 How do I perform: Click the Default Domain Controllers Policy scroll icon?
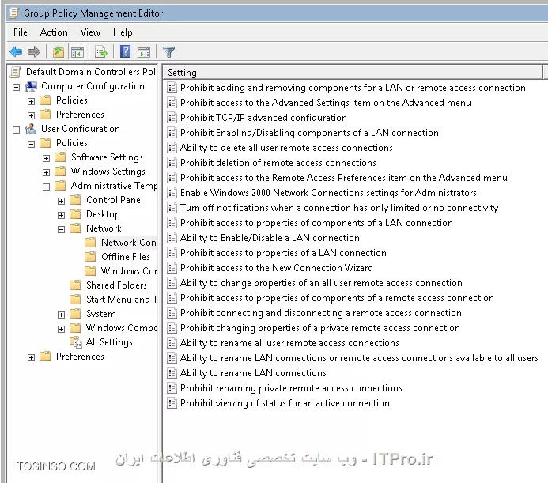coord(15,72)
